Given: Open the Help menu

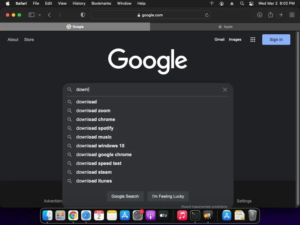Looking at the screenshot, I should [142, 4].
